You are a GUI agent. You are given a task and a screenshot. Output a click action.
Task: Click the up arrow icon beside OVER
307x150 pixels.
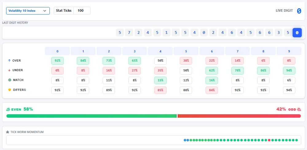[9, 61]
